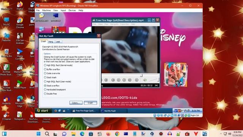Open VirtualBox cube icon in Windows taskbar

152,134
